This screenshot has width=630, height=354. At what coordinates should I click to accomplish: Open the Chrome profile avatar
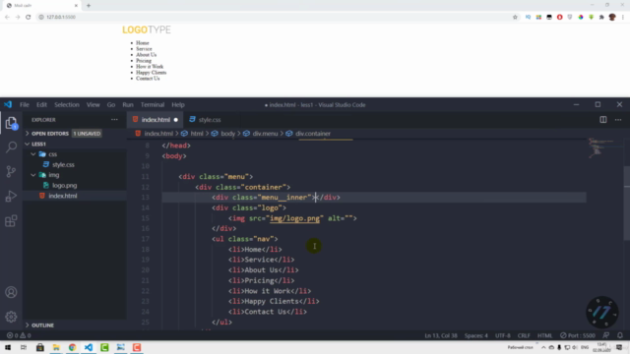point(612,17)
